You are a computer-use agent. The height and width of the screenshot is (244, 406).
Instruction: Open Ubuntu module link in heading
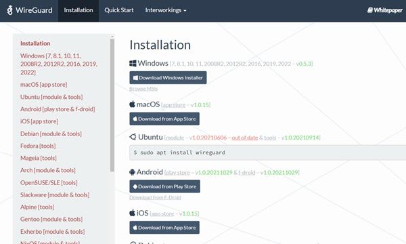click(175, 138)
